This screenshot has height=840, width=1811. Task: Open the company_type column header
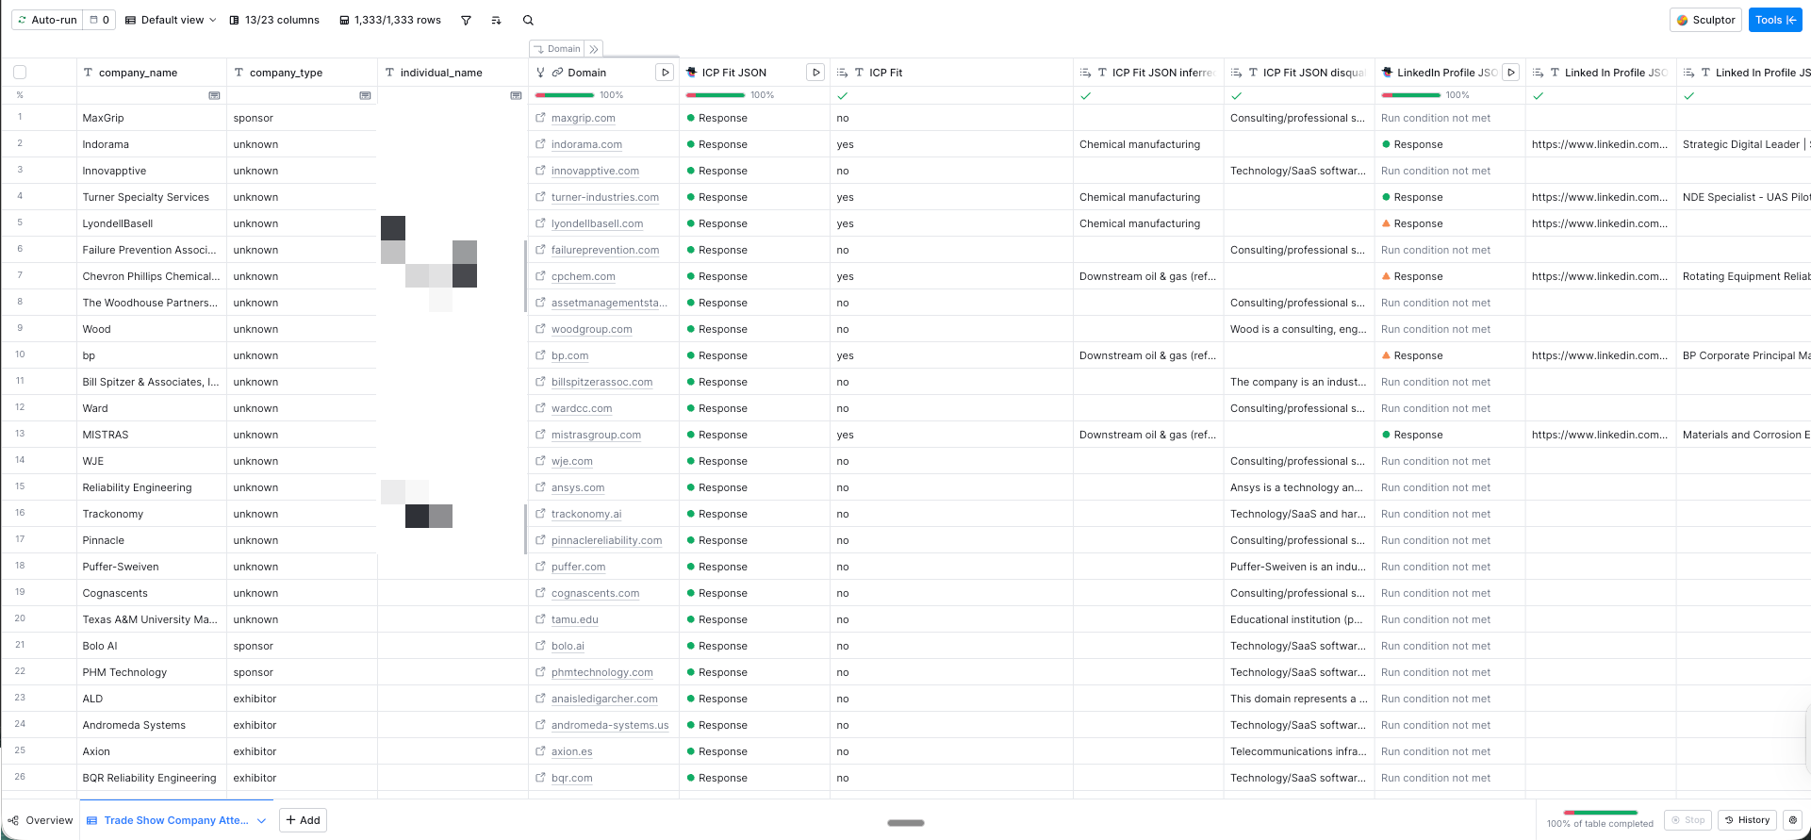pyautogui.click(x=302, y=73)
